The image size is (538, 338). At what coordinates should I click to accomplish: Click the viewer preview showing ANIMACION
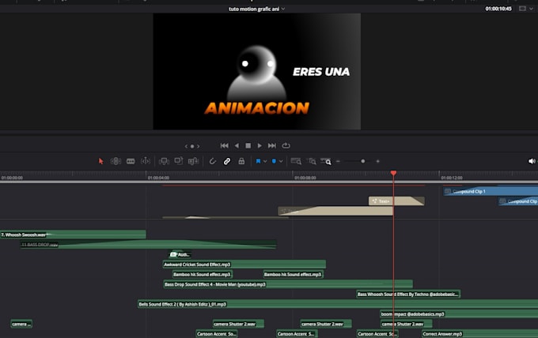[256, 72]
